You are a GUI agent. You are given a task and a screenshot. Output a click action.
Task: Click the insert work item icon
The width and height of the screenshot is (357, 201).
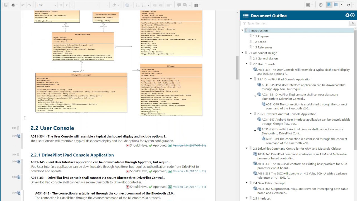(127, 5)
